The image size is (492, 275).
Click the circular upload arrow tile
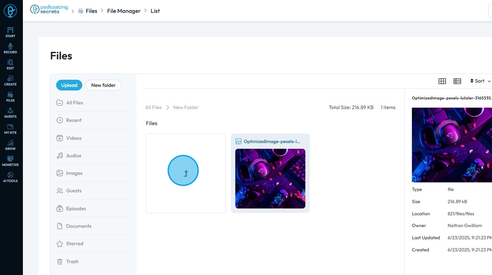183,170
